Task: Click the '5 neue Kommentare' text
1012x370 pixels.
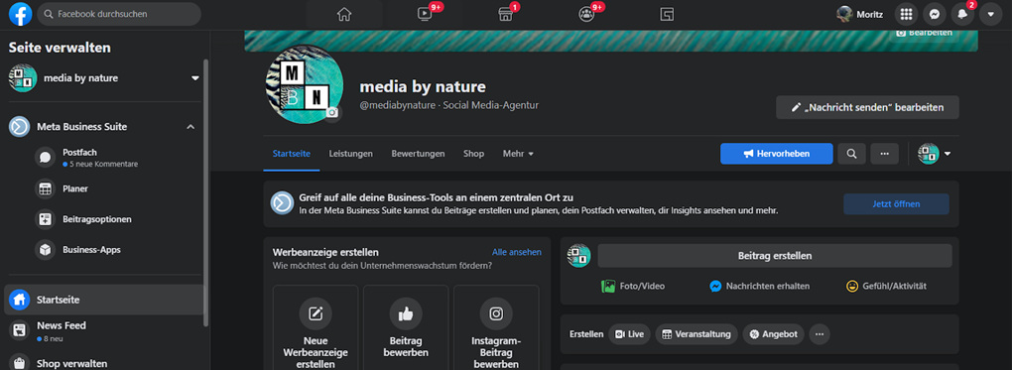Action: pyautogui.click(x=103, y=164)
